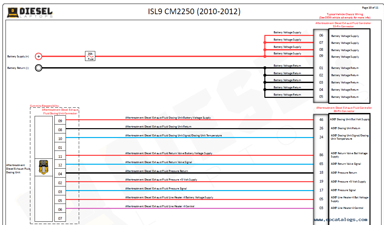Click dosing unit connector pin 11
384x225 pixels.
point(60,156)
